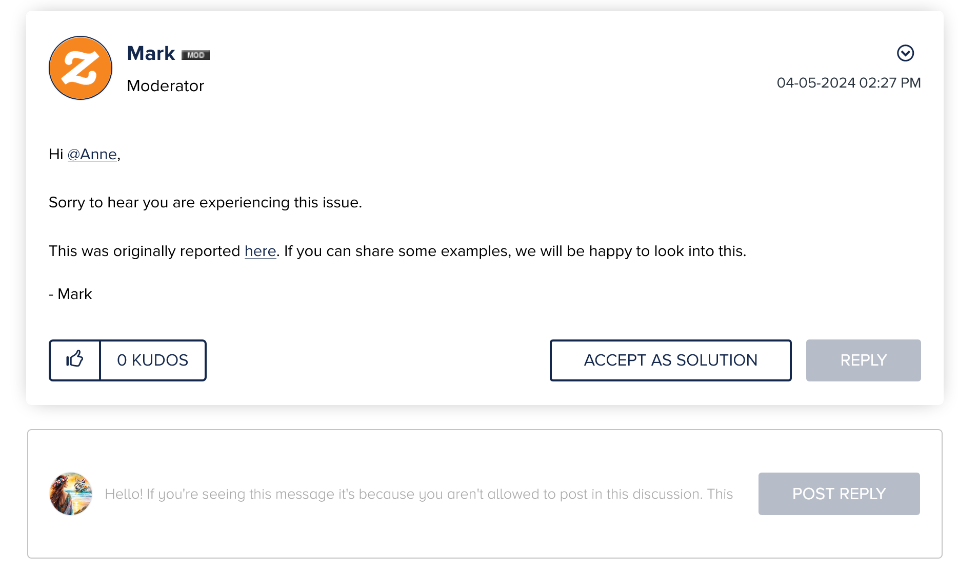Click the "- Mark" signature line
The height and width of the screenshot is (576, 958).
pos(70,294)
